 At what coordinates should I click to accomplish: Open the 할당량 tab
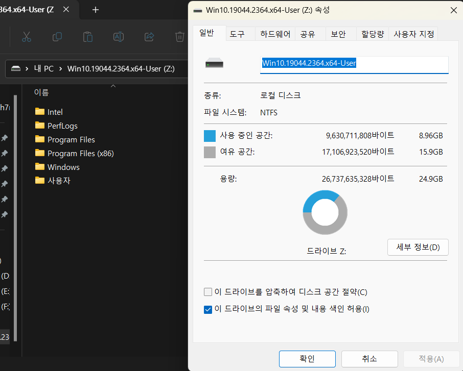tap(373, 34)
